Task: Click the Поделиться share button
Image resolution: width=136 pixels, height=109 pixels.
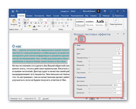Action: 118,16
